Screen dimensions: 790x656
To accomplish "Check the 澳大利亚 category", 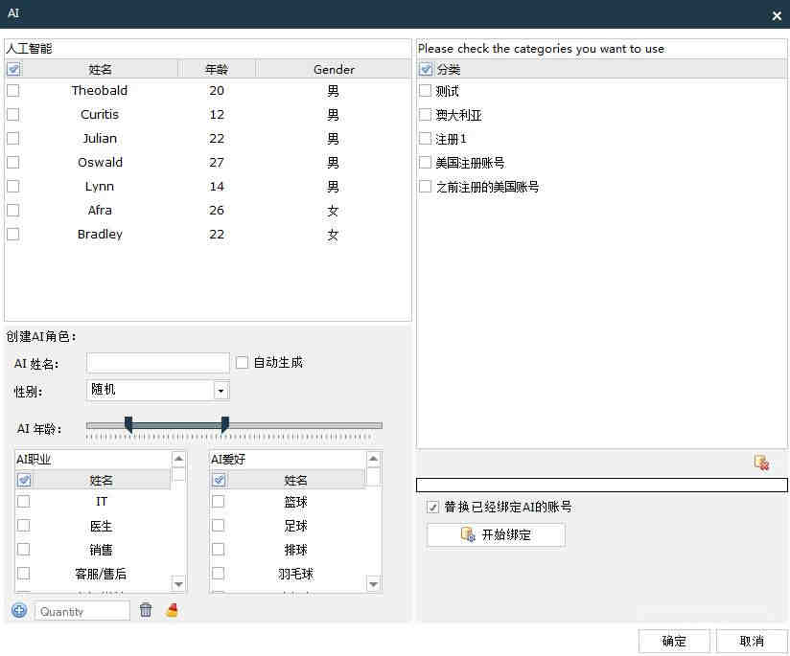I will pyautogui.click(x=426, y=115).
